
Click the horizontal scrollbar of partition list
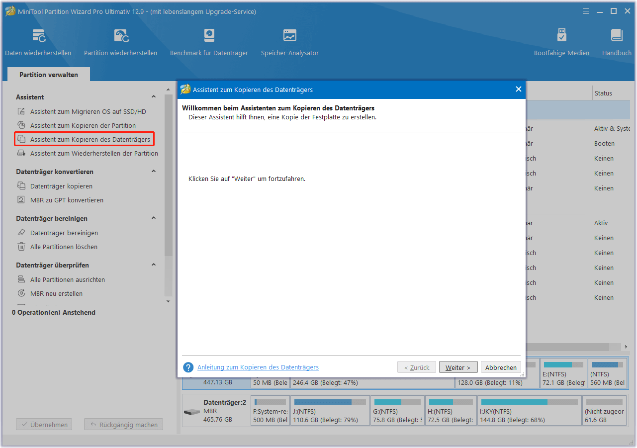pyautogui.click(x=567, y=347)
